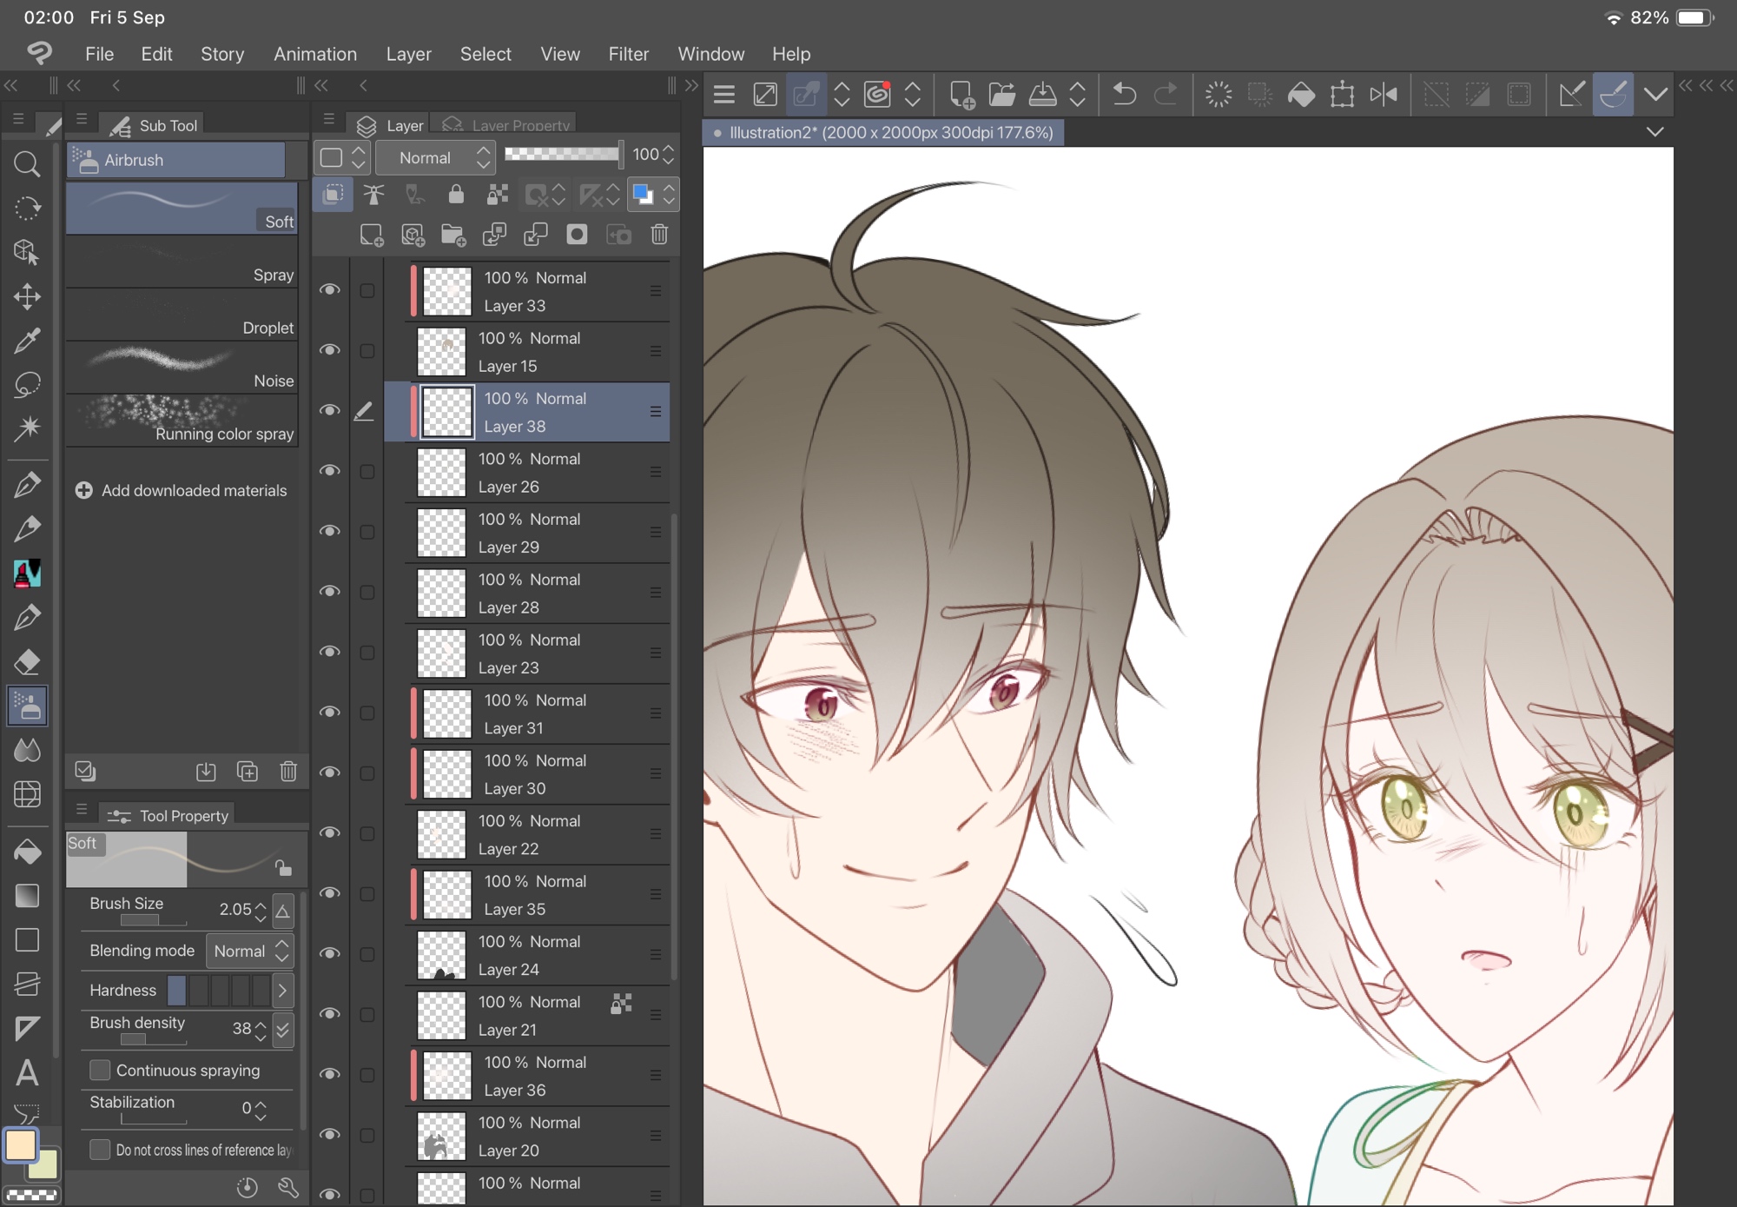Hide Layer 33 with eye icon

pyautogui.click(x=330, y=290)
